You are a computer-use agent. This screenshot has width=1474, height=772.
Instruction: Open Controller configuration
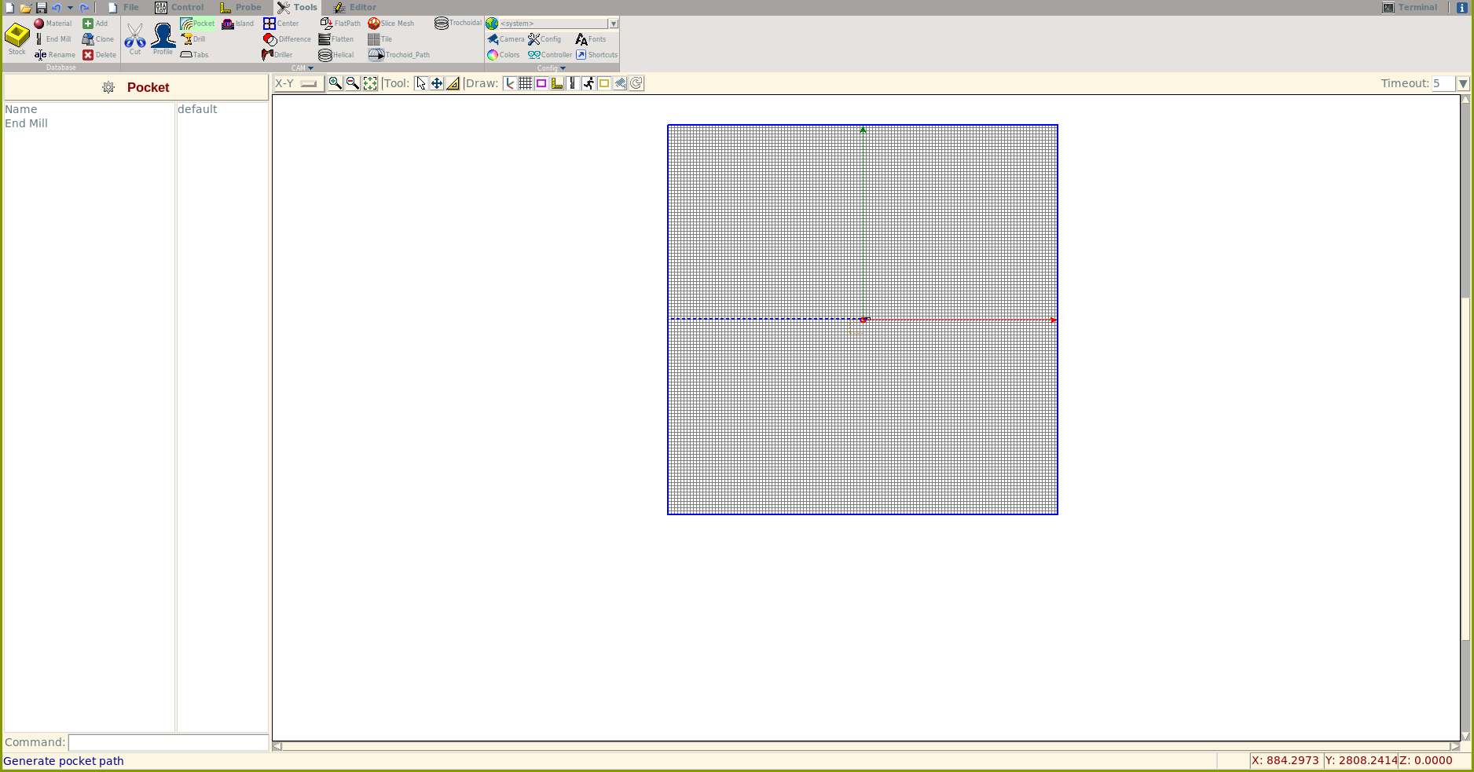pyautogui.click(x=550, y=55)
